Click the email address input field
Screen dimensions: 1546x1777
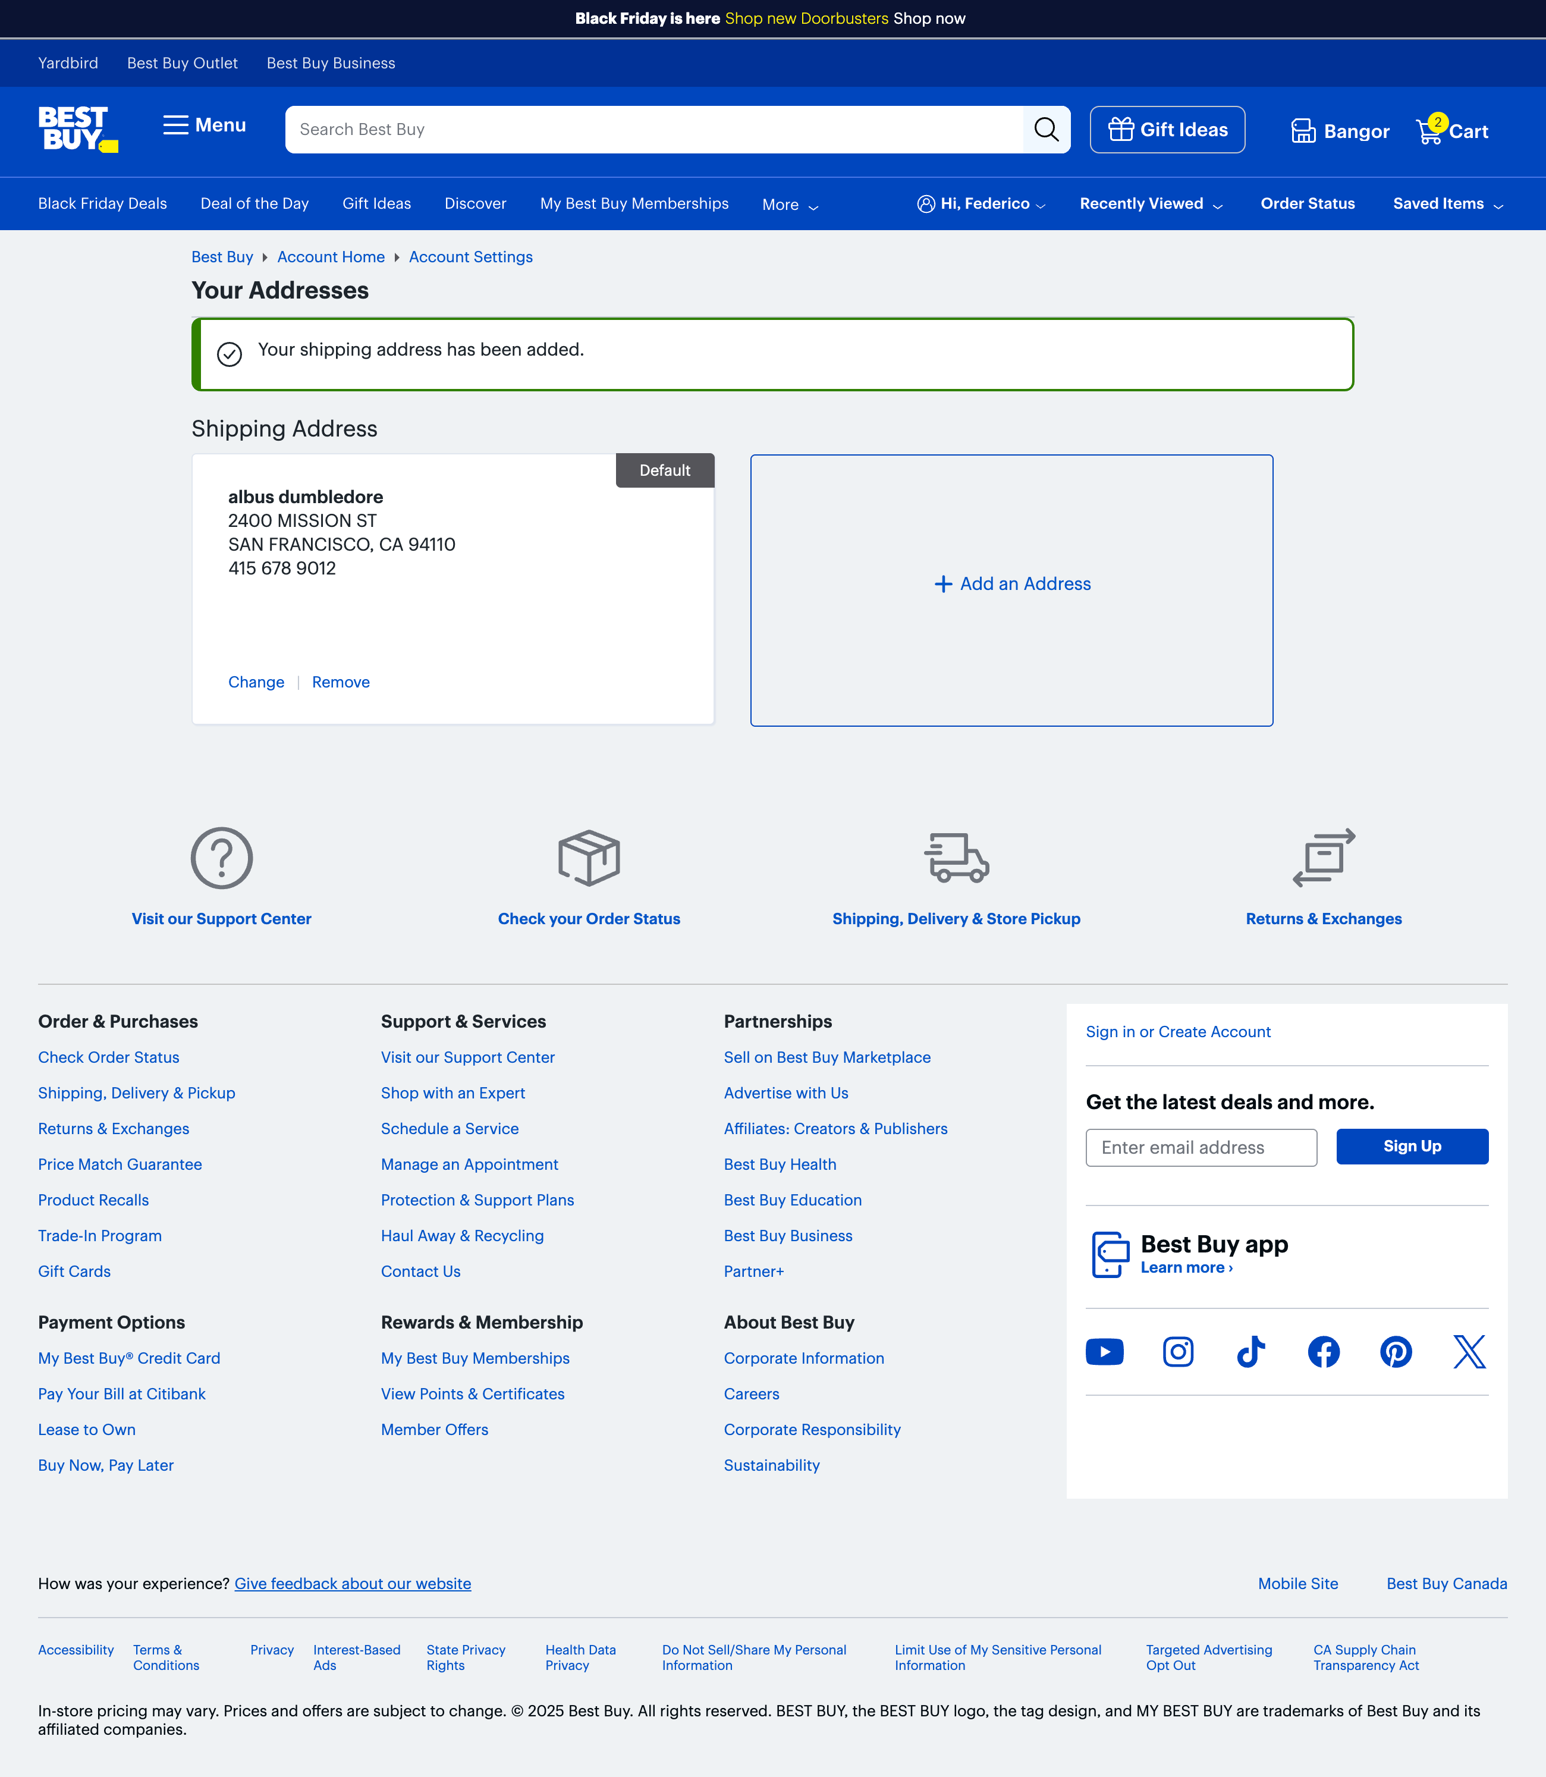click(1201, 1147)
